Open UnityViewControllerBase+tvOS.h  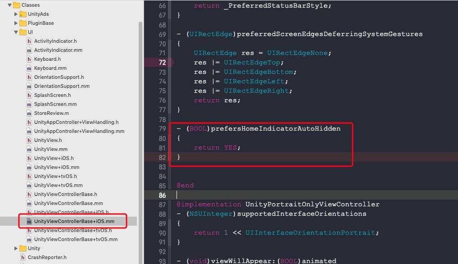tap(73, 230)
